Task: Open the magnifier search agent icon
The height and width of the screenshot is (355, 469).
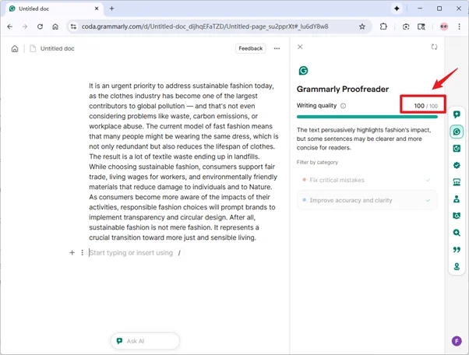Action: [457, 232]
